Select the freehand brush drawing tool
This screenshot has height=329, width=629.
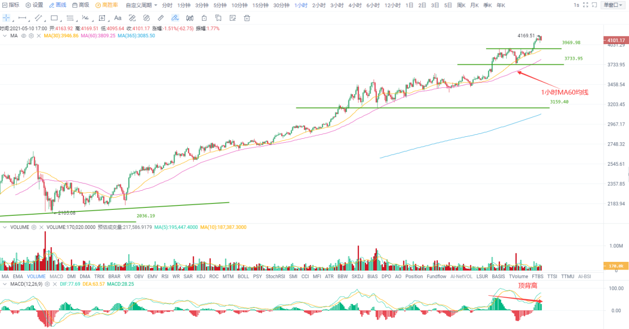[x=175, y=18]
